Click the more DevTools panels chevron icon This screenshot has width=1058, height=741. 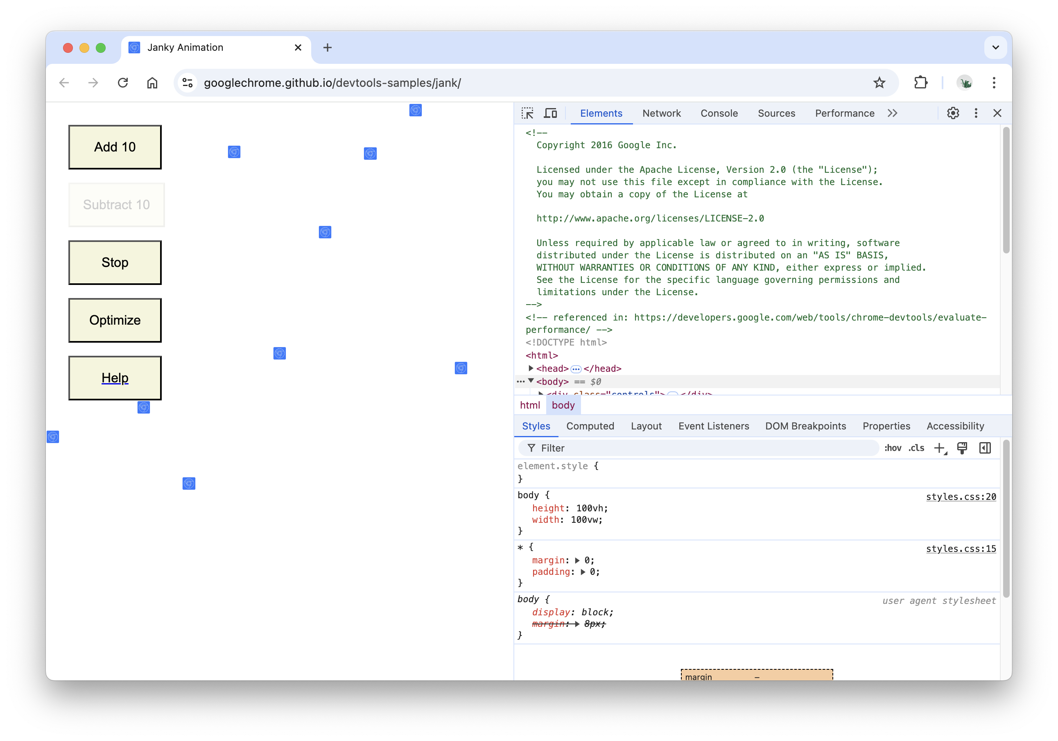click(x=893, y=113)
